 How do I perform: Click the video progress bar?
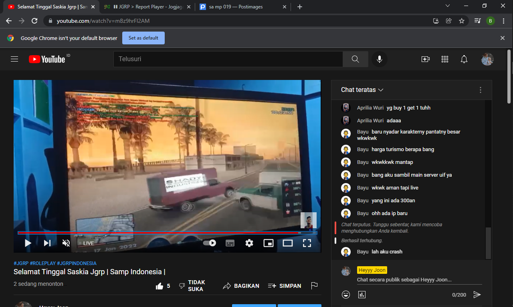click(x=168, y=233)
